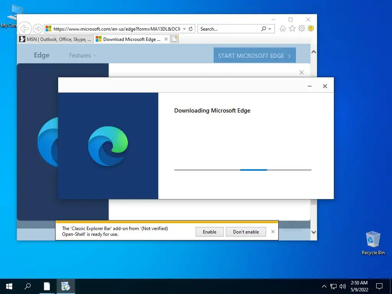The height and width of the screenshot is (294, 392).
Task: Expand the Features menu on the page
Action: (83, 56)
